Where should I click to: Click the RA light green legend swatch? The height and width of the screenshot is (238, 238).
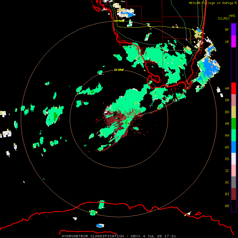234,135
